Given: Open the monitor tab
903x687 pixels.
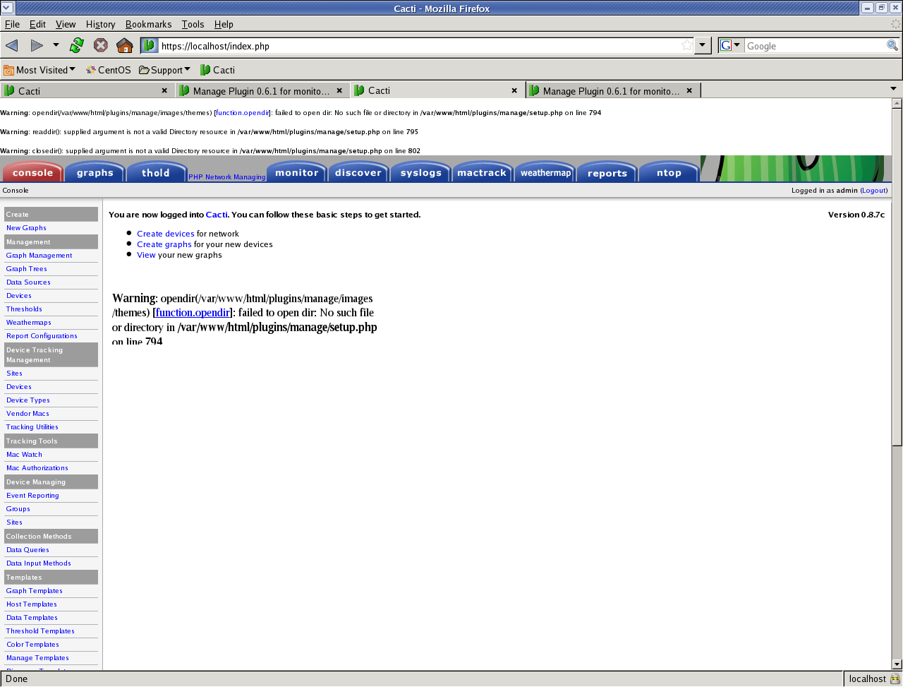Looking at the screenshot, I should click(296, 172).
